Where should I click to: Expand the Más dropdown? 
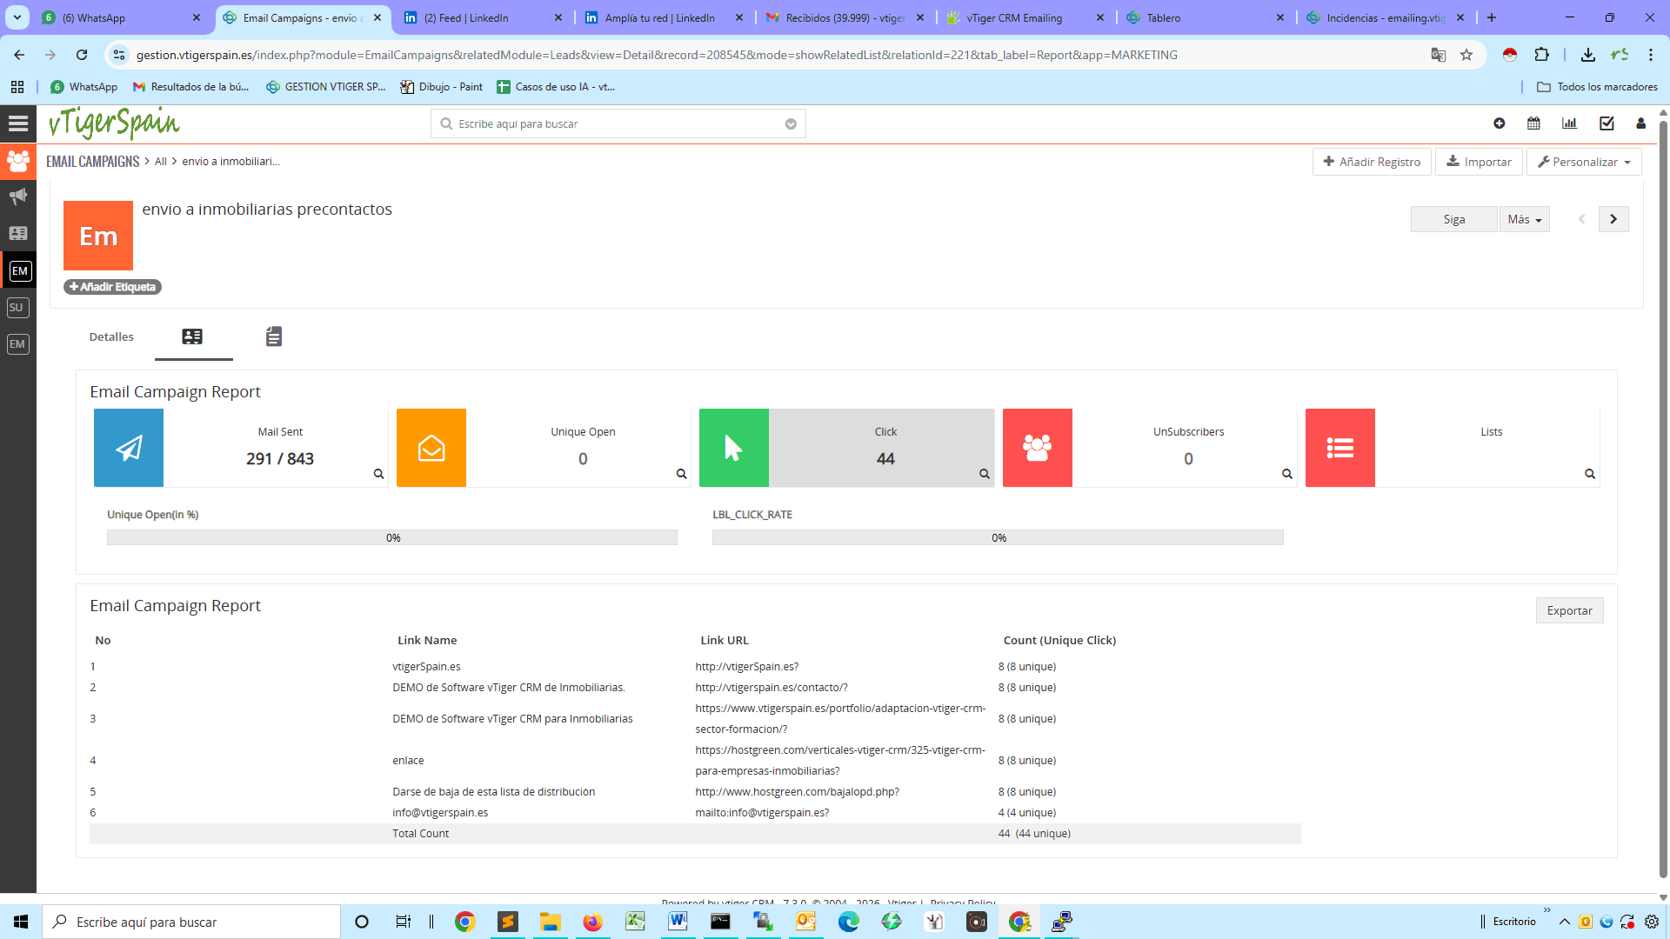(1523, 218)
